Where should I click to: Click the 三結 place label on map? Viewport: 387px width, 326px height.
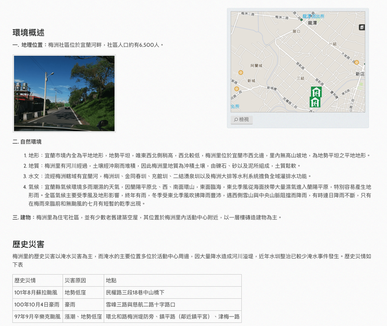tap(300, 78)
